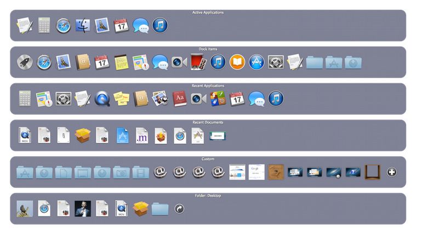Open first MOV file in Recent Documents
Viewport: 422px width, 234px height.
(x=25, y=135)
